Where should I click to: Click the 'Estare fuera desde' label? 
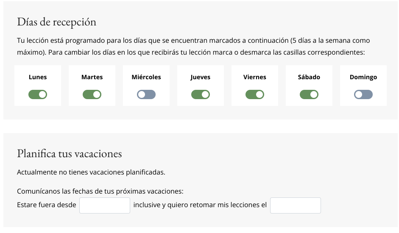tap(47, 205)
